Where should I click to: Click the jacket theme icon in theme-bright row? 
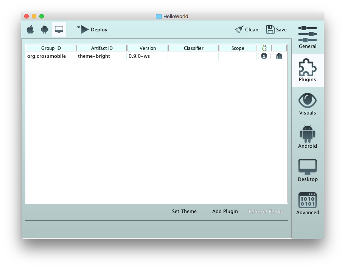click(279, 56)
